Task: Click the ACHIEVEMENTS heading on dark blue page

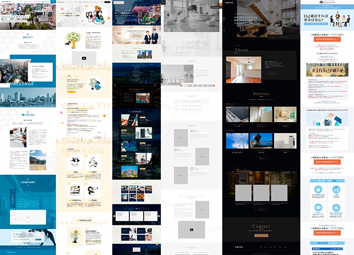Action: [x=136, y=209]
